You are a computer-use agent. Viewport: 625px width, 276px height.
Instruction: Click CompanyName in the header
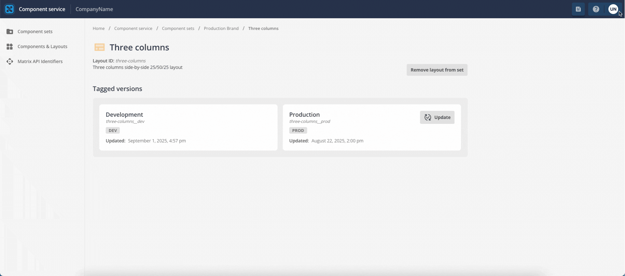click(94, 9)
